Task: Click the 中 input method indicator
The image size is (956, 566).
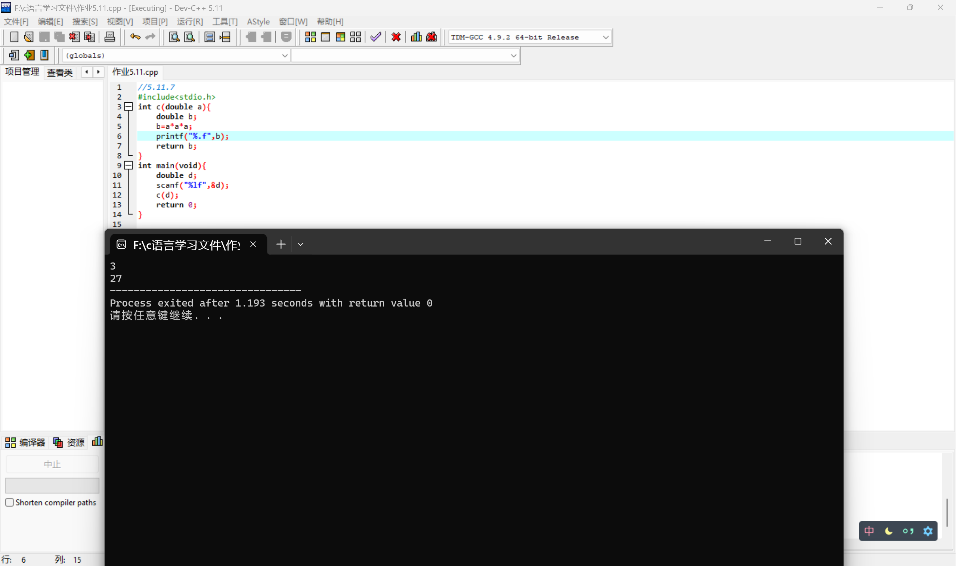Action: pos(869,531)
